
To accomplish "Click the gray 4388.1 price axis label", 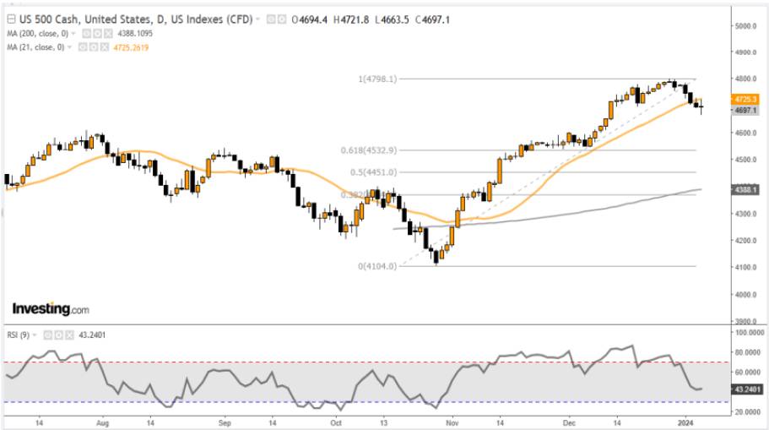I will coord(742,191).
